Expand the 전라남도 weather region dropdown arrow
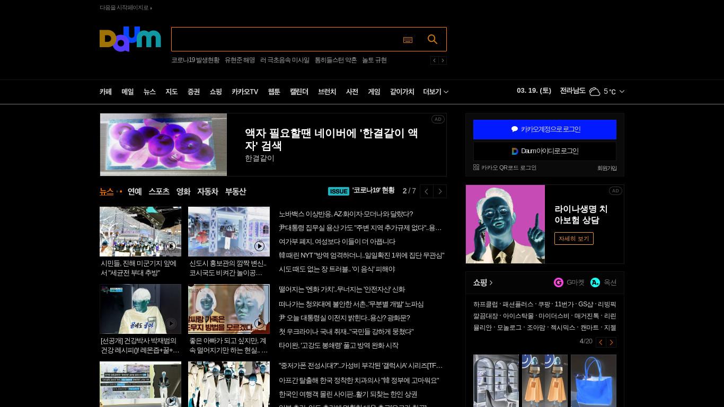 click(x=622, y=92)
